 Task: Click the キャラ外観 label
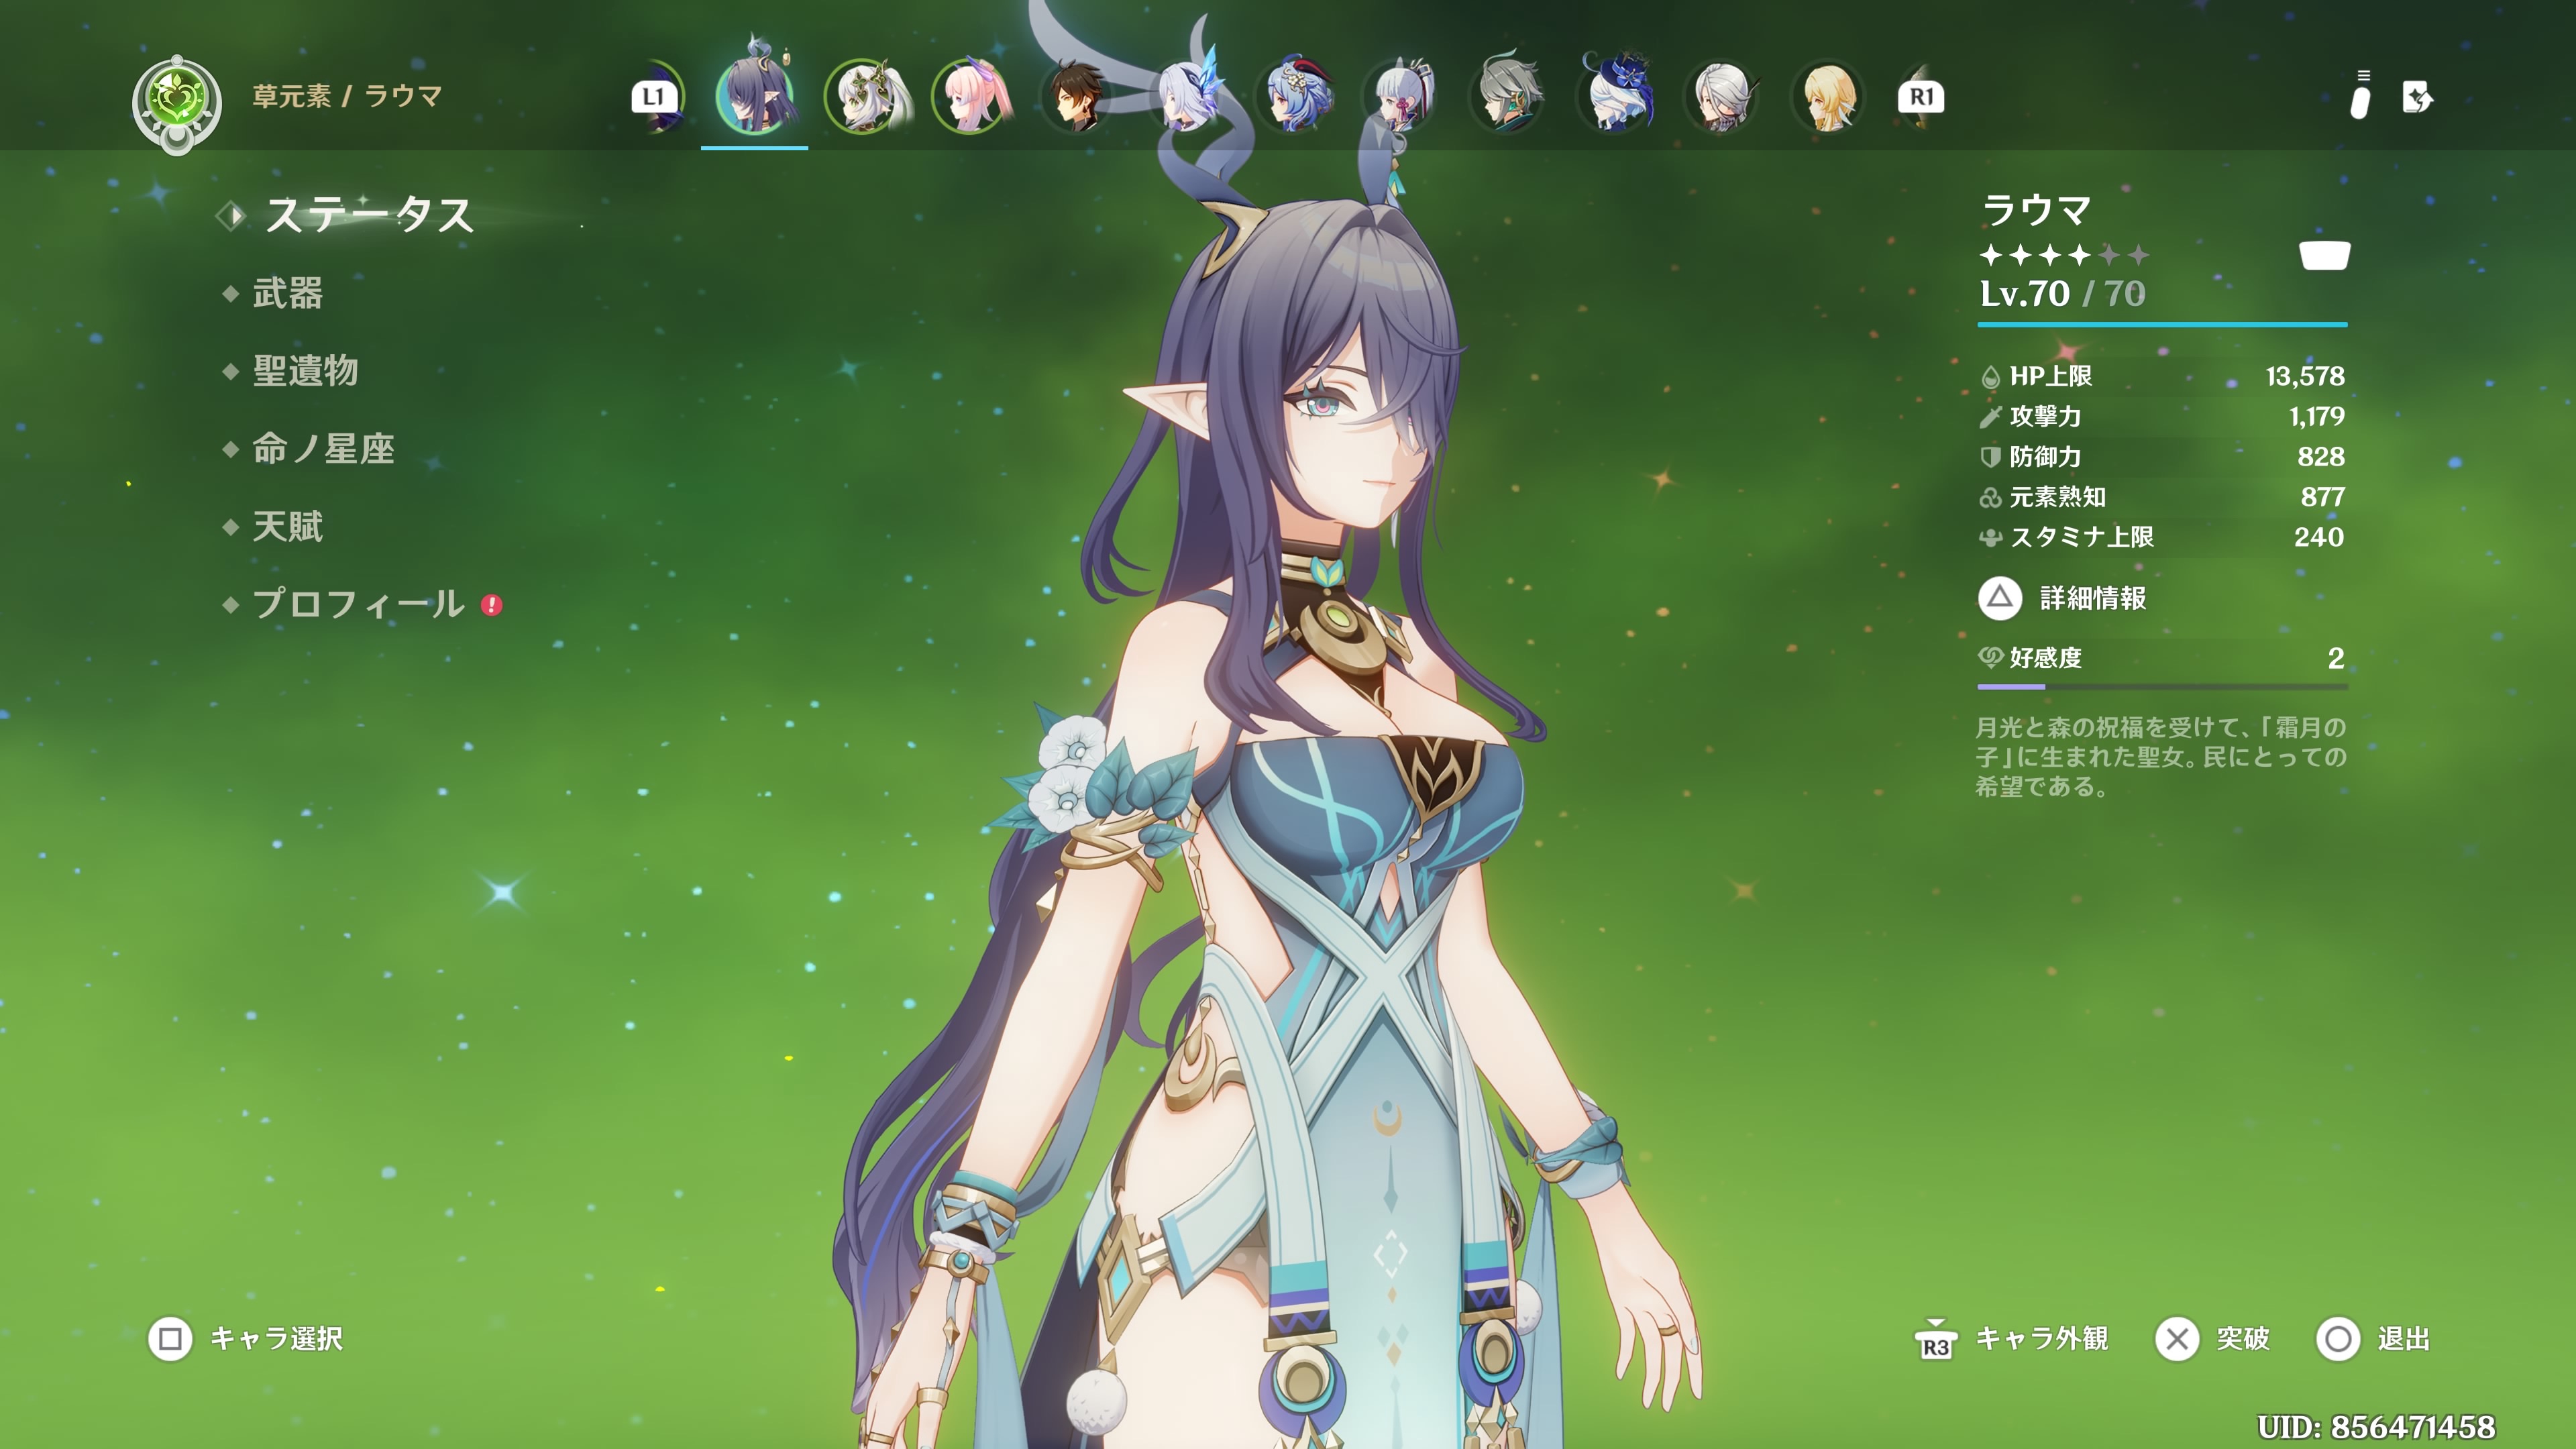[x=2042, y=1339]
